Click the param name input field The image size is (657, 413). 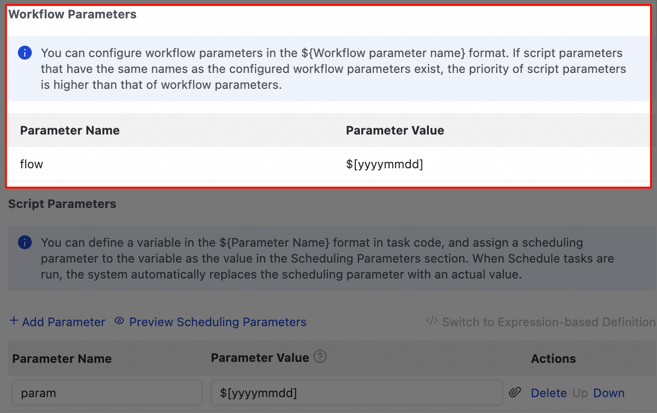(x=107, y=393)
